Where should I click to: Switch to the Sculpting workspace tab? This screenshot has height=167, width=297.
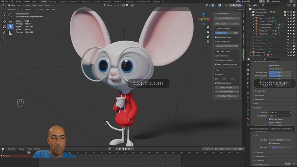(x=62, y=2)
